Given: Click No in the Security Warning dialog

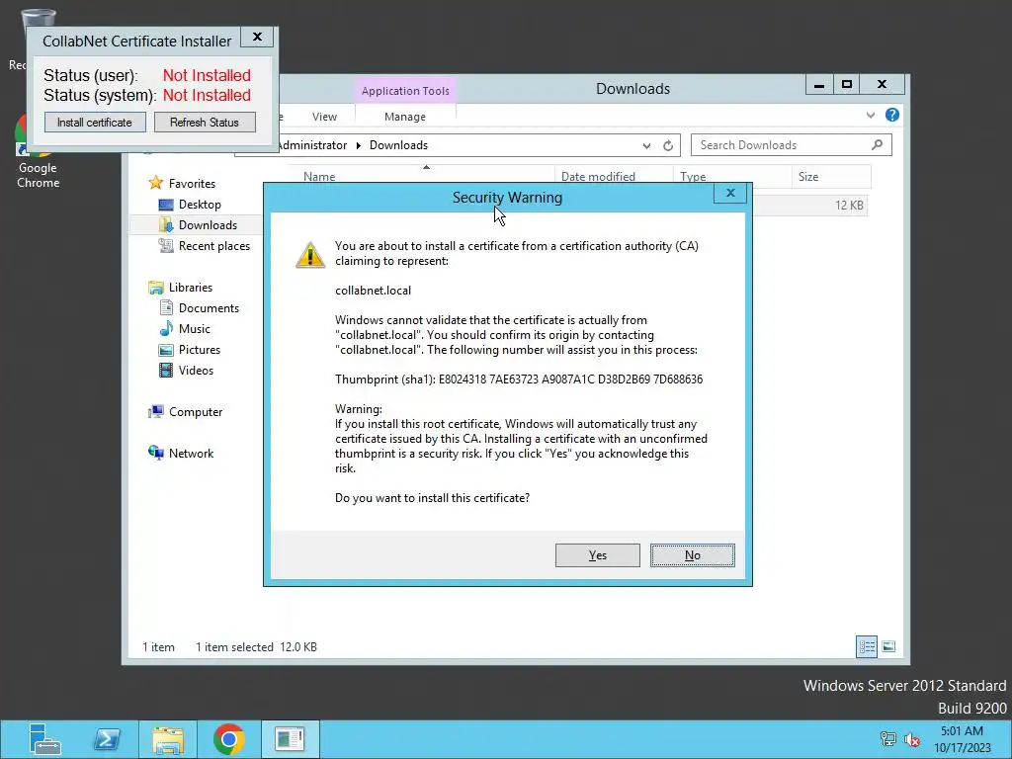Looking at the screenshot, I should (692, 555).
